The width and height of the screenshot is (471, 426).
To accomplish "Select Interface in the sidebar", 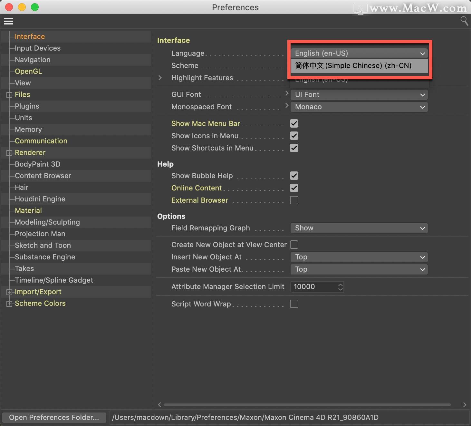I will pyautogui.click(x=30, y=36).
